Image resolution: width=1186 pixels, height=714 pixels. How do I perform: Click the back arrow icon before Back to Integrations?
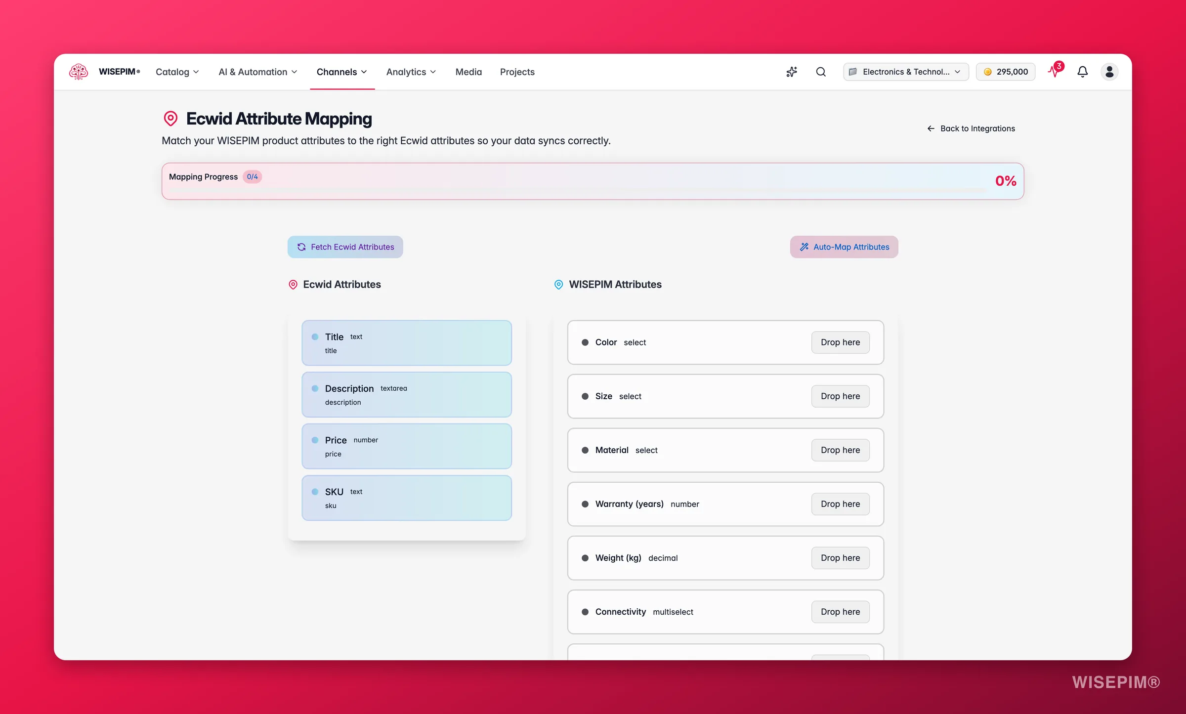click(931, 128)
